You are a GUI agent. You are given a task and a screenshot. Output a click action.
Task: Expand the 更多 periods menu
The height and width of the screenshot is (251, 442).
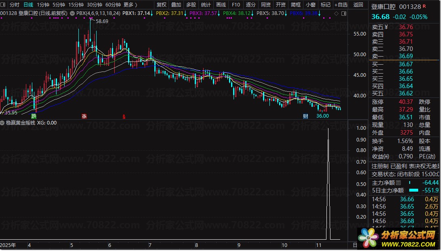pos(130,4)
